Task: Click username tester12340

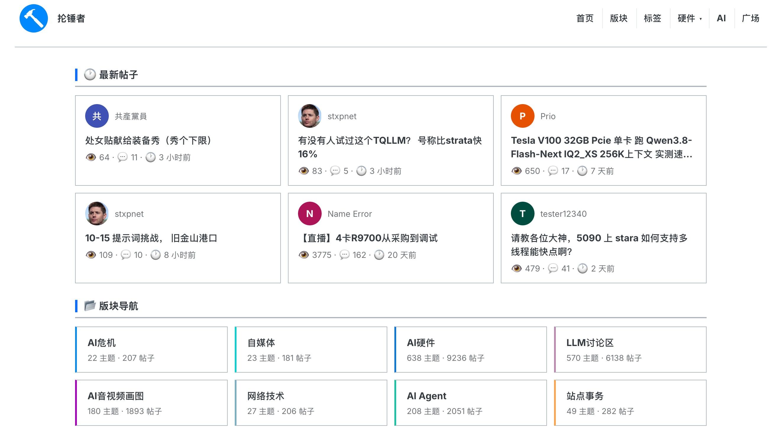Action: point(563,214)
